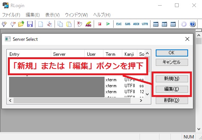The height and width of the screenshot is (140, 202).
Task: Click the mouse/brush clear icon with red X
Action: [x=80, y=24]
